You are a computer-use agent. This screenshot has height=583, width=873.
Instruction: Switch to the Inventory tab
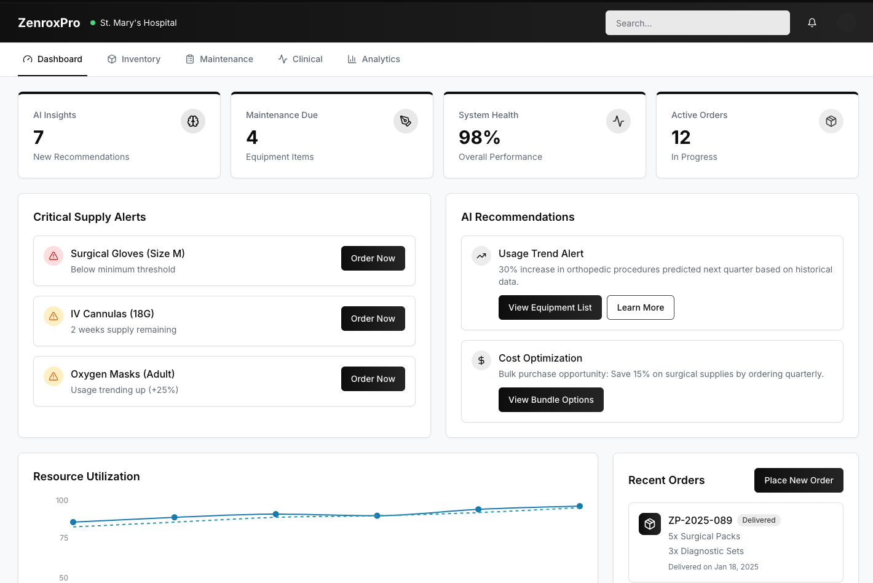(x=134, y=59)
